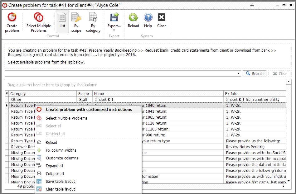Choose Expand all from context menu
This screenshot has width=296, height=194.
click(88, 166)
